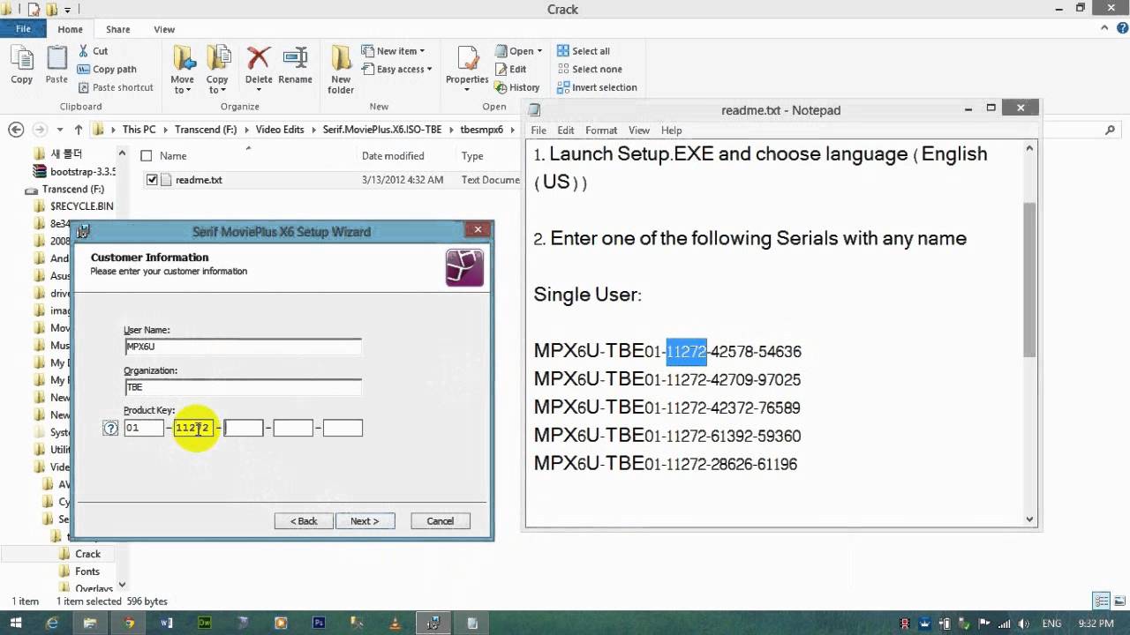
Task: Click the New folder icon
Action: coord(341,58)
